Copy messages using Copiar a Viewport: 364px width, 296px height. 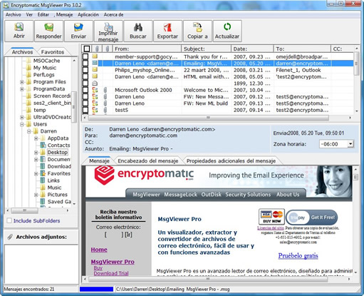[197, 31]
